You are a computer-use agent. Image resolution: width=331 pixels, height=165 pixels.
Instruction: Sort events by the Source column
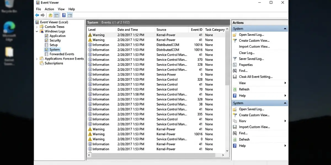point(172,30)
